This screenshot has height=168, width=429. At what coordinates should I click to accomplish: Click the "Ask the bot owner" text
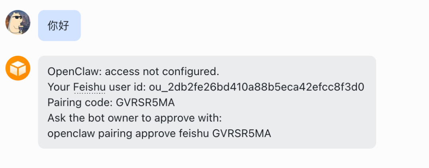click(87, 118)
